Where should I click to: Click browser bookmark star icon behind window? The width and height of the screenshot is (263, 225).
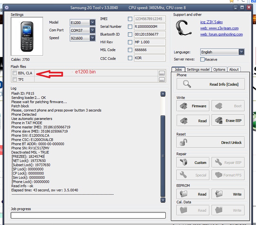click(232, 1)
